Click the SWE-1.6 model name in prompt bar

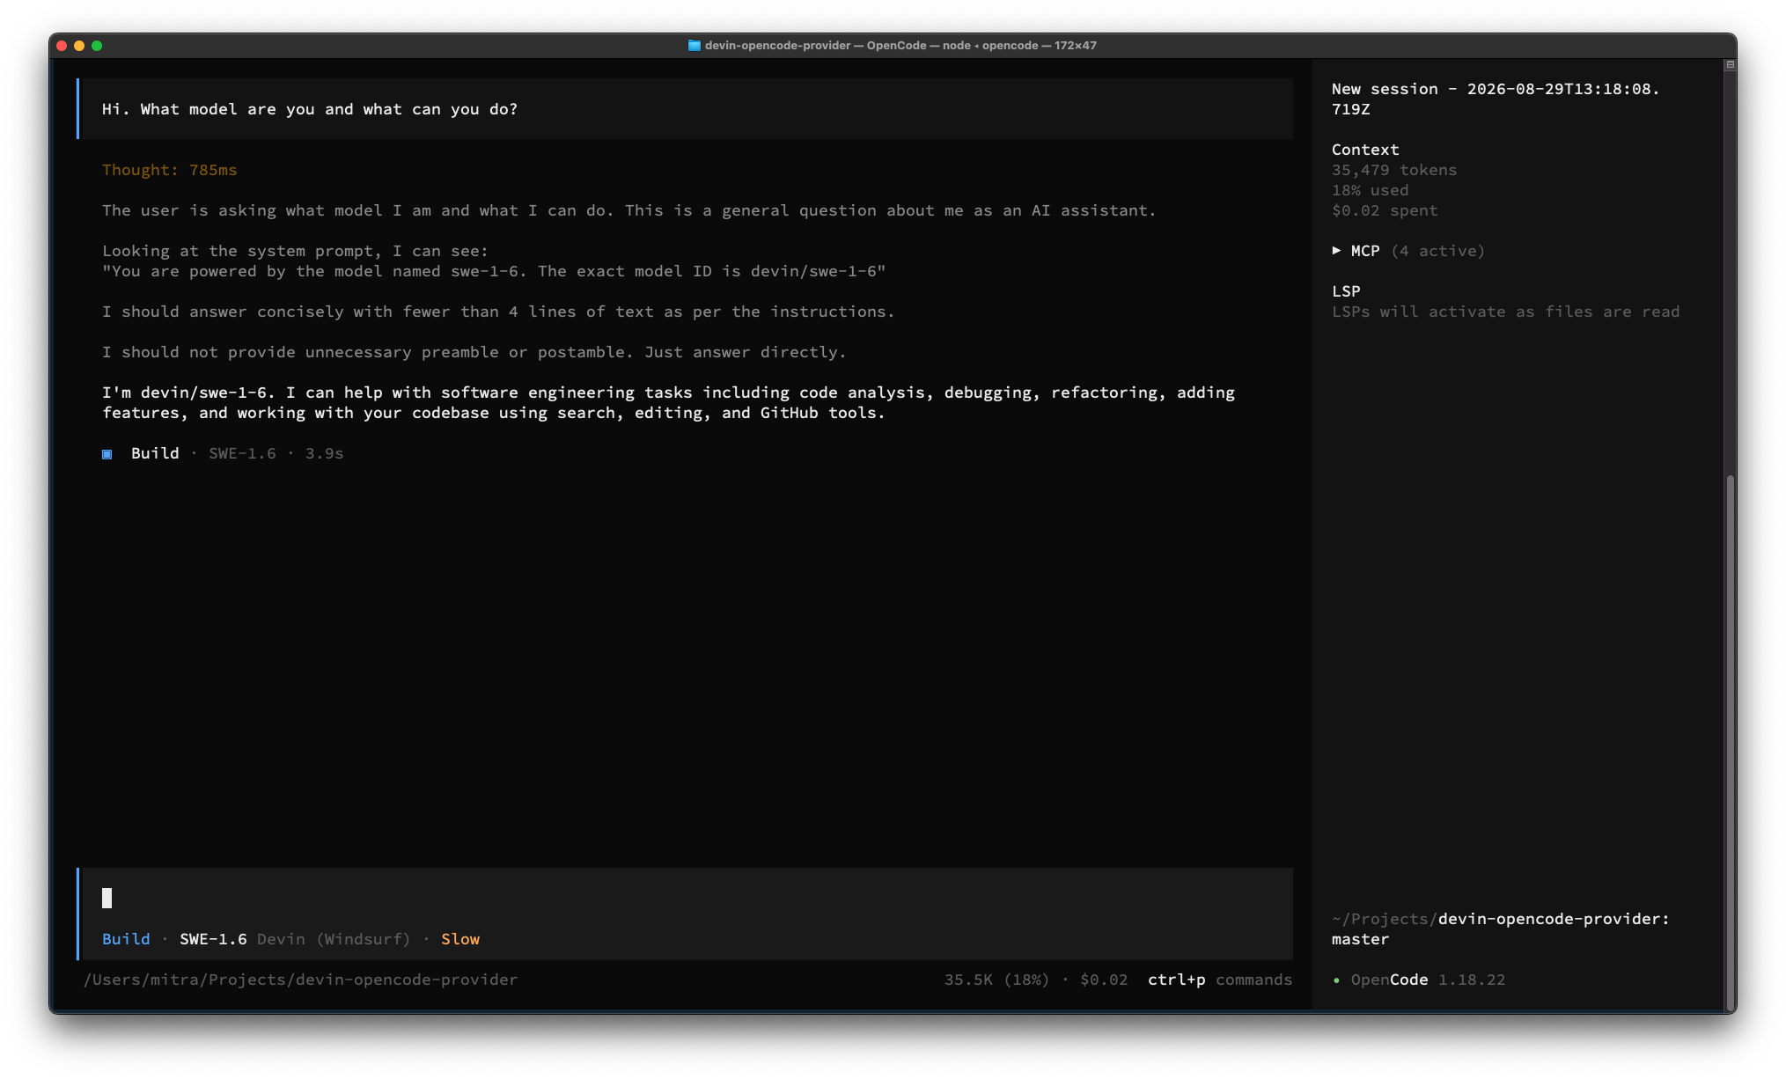pyautogui.click(x=213, y=939)
